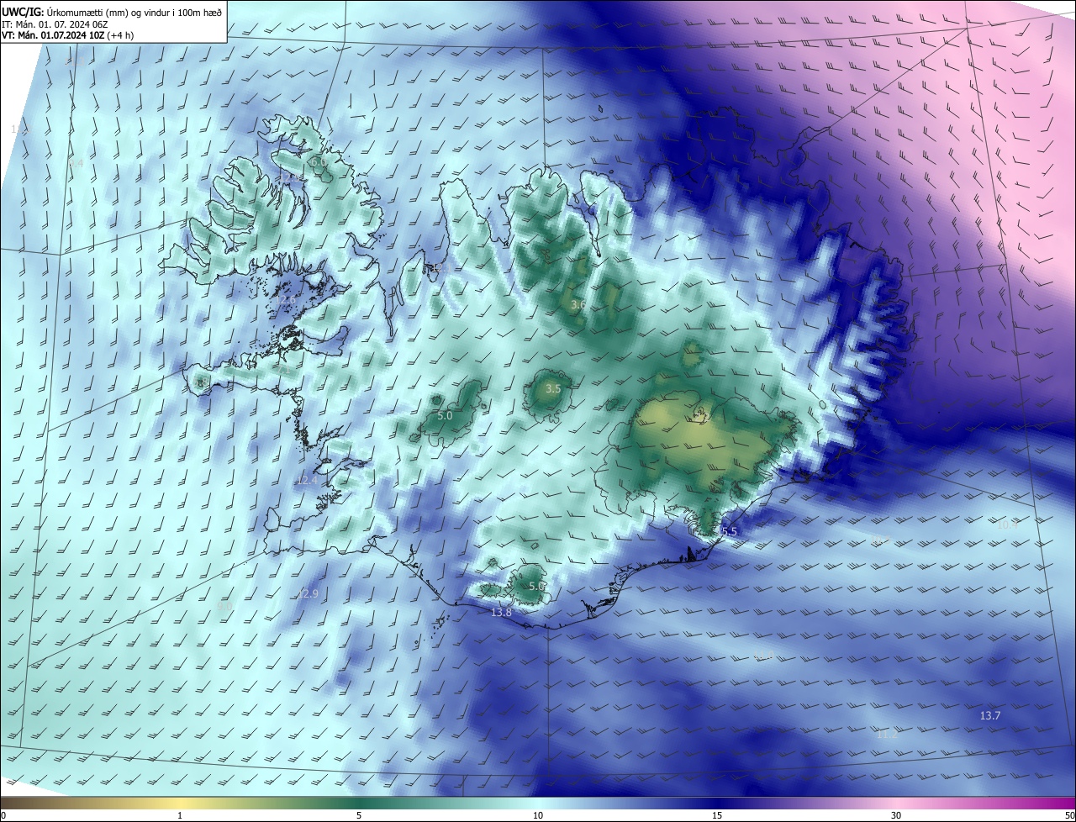
Task: Click the 5.0 value label on the western glacier
Action: 445,415
